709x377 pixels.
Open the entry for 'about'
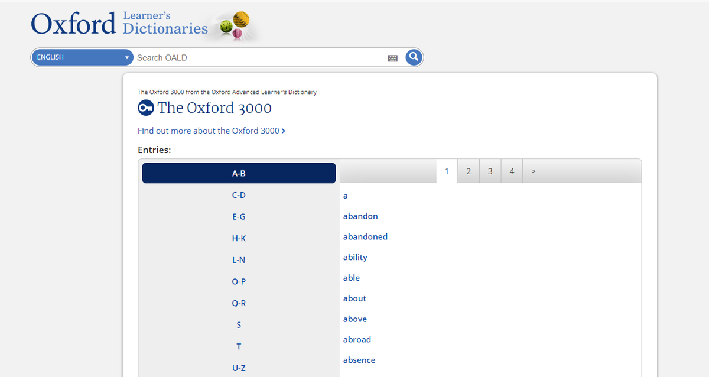click(354, 298)
